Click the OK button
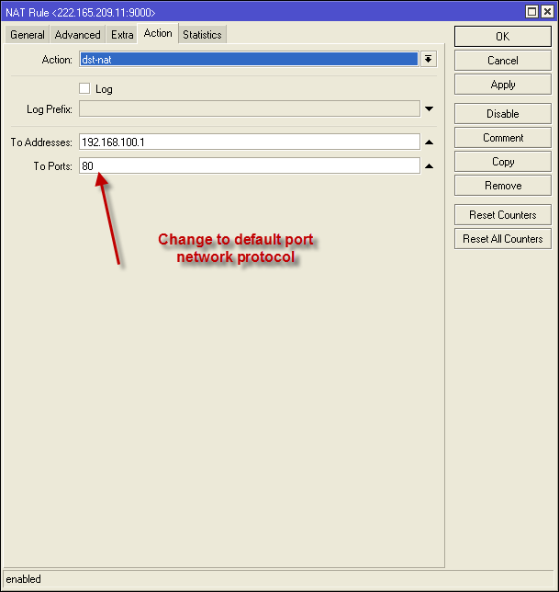559x592 pixels. click(502, 37)
